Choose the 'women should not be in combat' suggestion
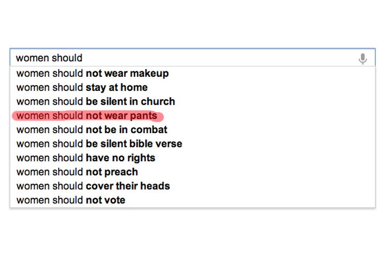Screen dimensions: 384x256 point(92,130)
